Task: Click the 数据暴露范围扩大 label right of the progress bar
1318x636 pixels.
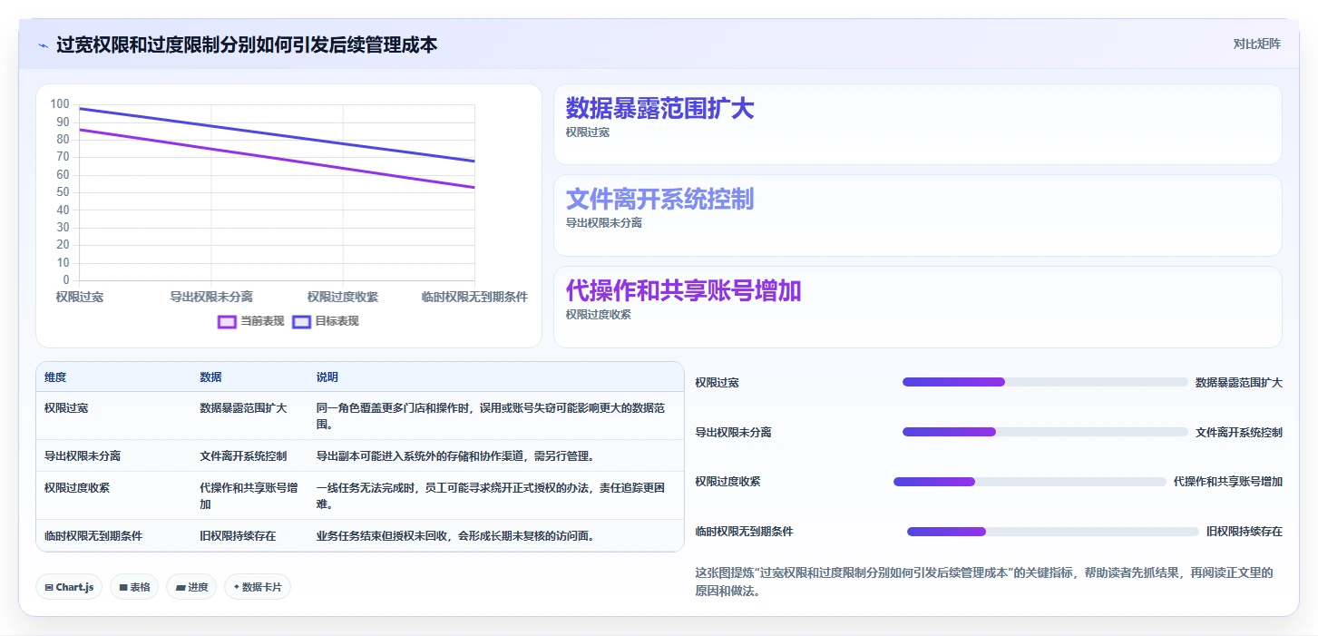Action: tap(1239, 383)
